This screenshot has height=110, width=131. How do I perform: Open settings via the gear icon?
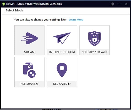click(x=112, y=4)
